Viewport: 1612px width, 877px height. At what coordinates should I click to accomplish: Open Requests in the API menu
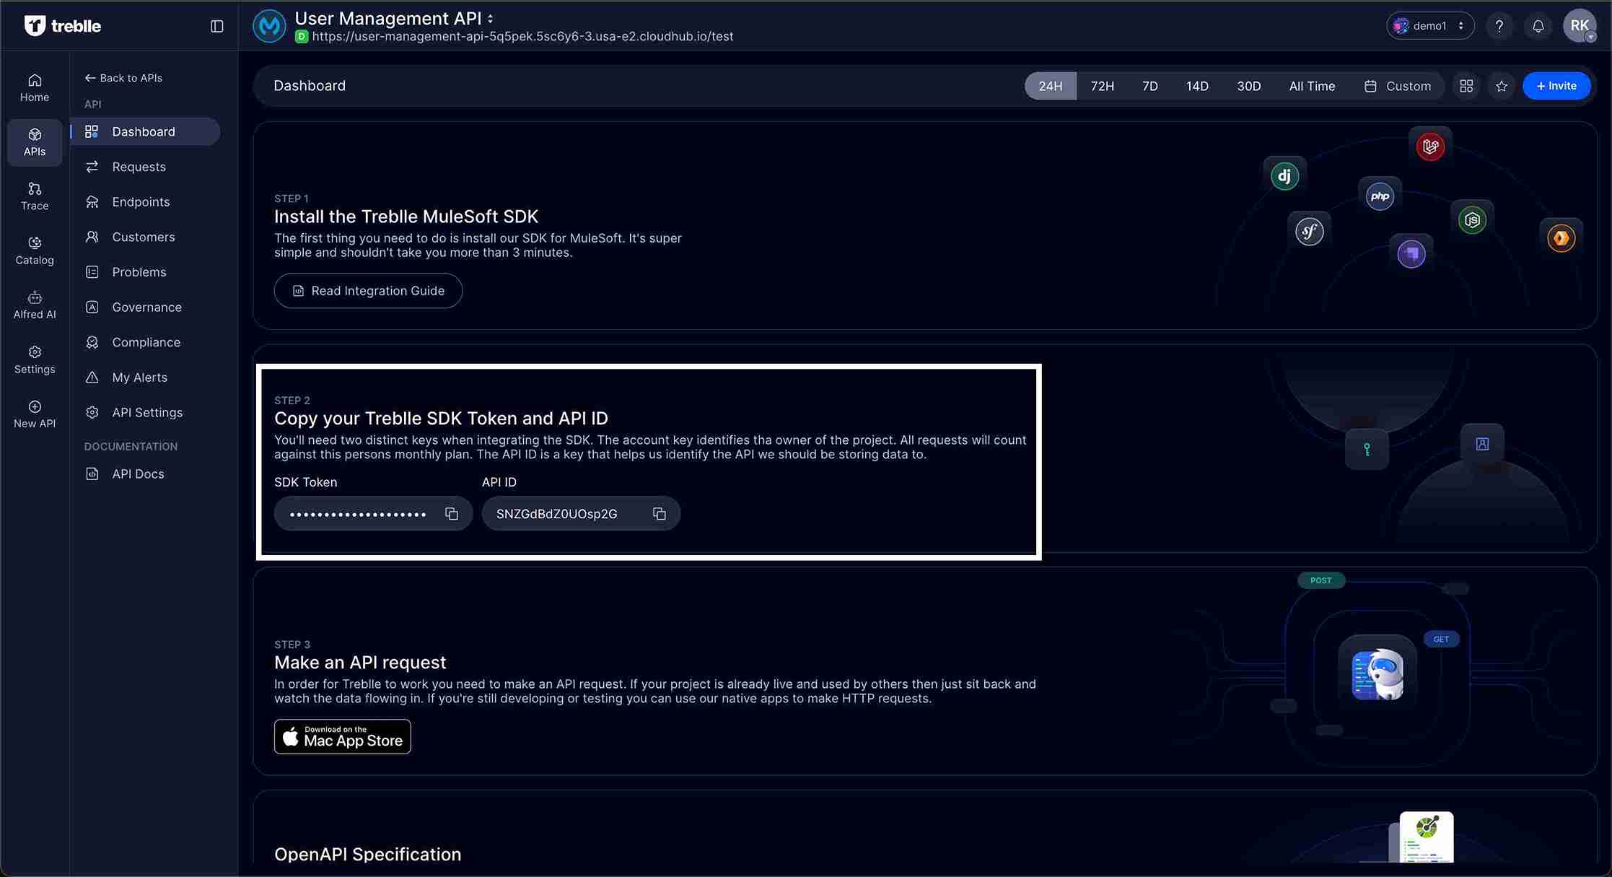click(146, 167)
